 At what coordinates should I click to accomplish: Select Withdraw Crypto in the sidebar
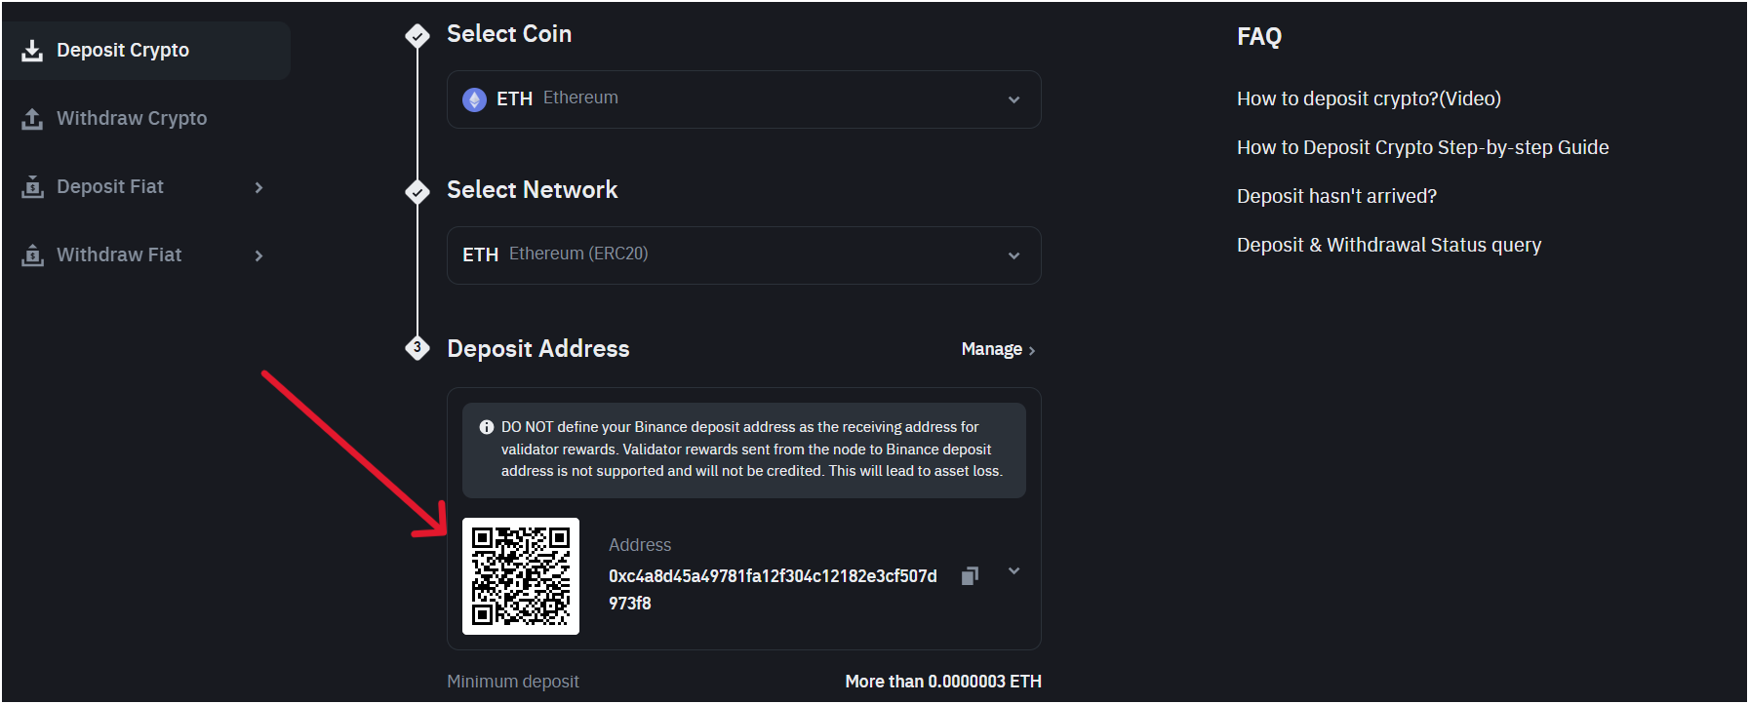132,119
